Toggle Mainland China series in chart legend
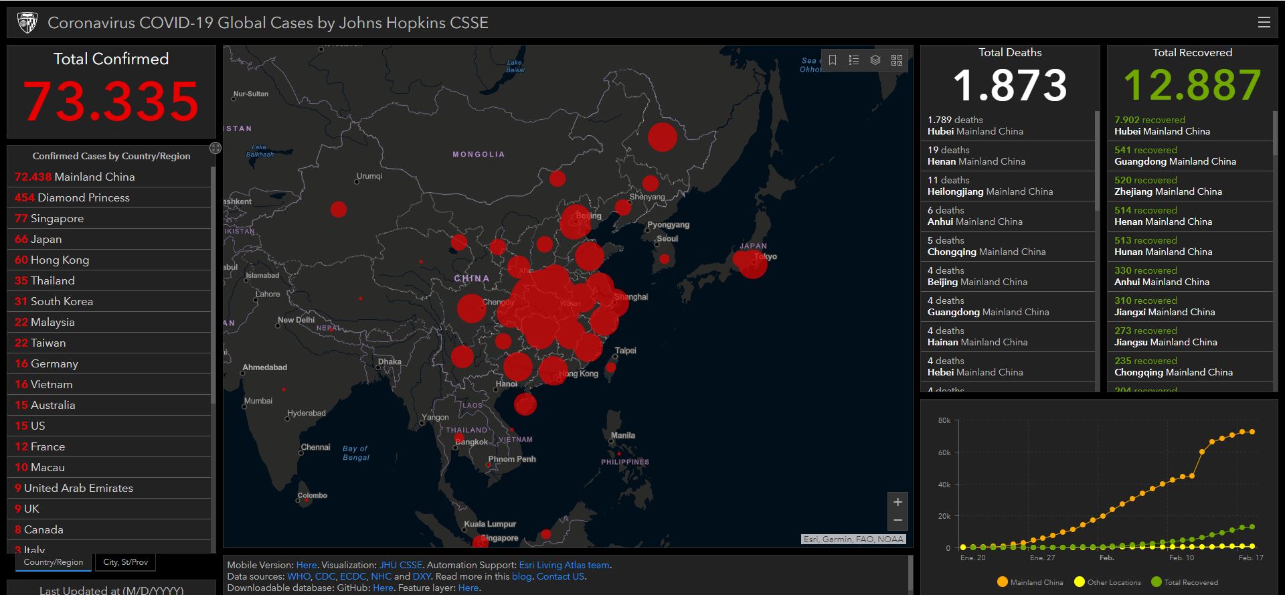The image size is (1285, 595). click(1029, 582)
